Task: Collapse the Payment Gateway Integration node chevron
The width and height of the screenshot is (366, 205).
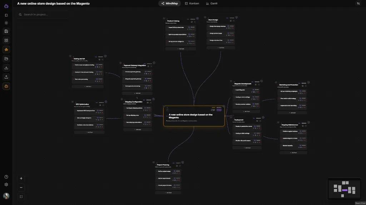Action: click(x=151, y=66)
